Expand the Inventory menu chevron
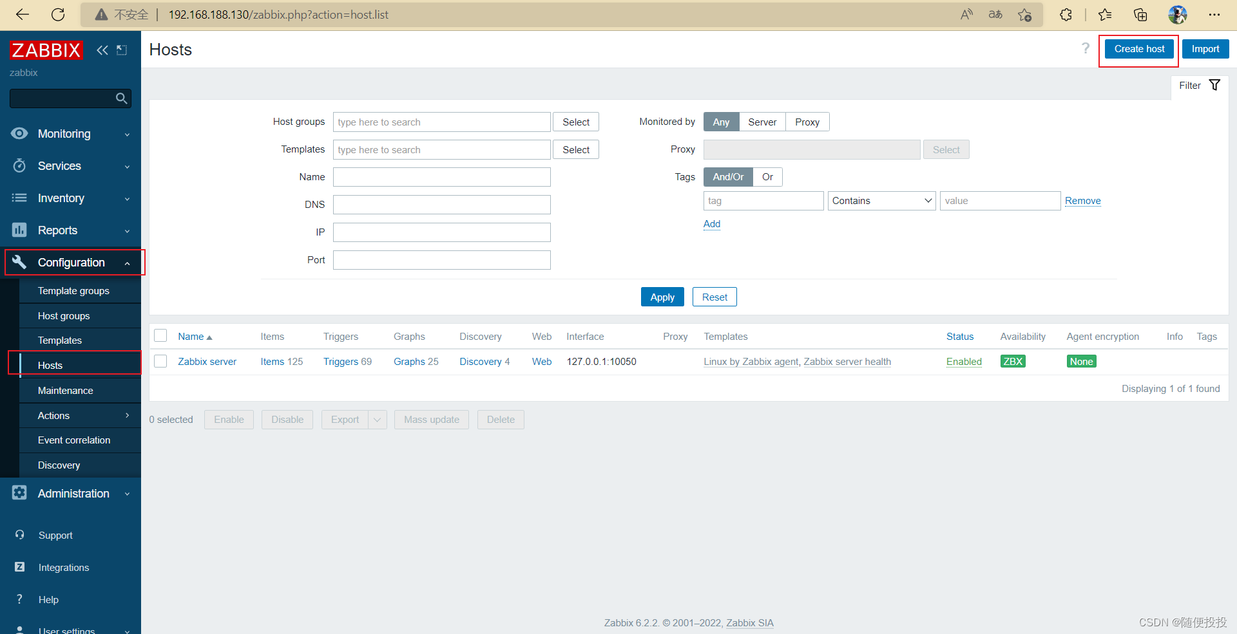The height and width of the screenshot is (634, 1237). click(x=127, y=199)
